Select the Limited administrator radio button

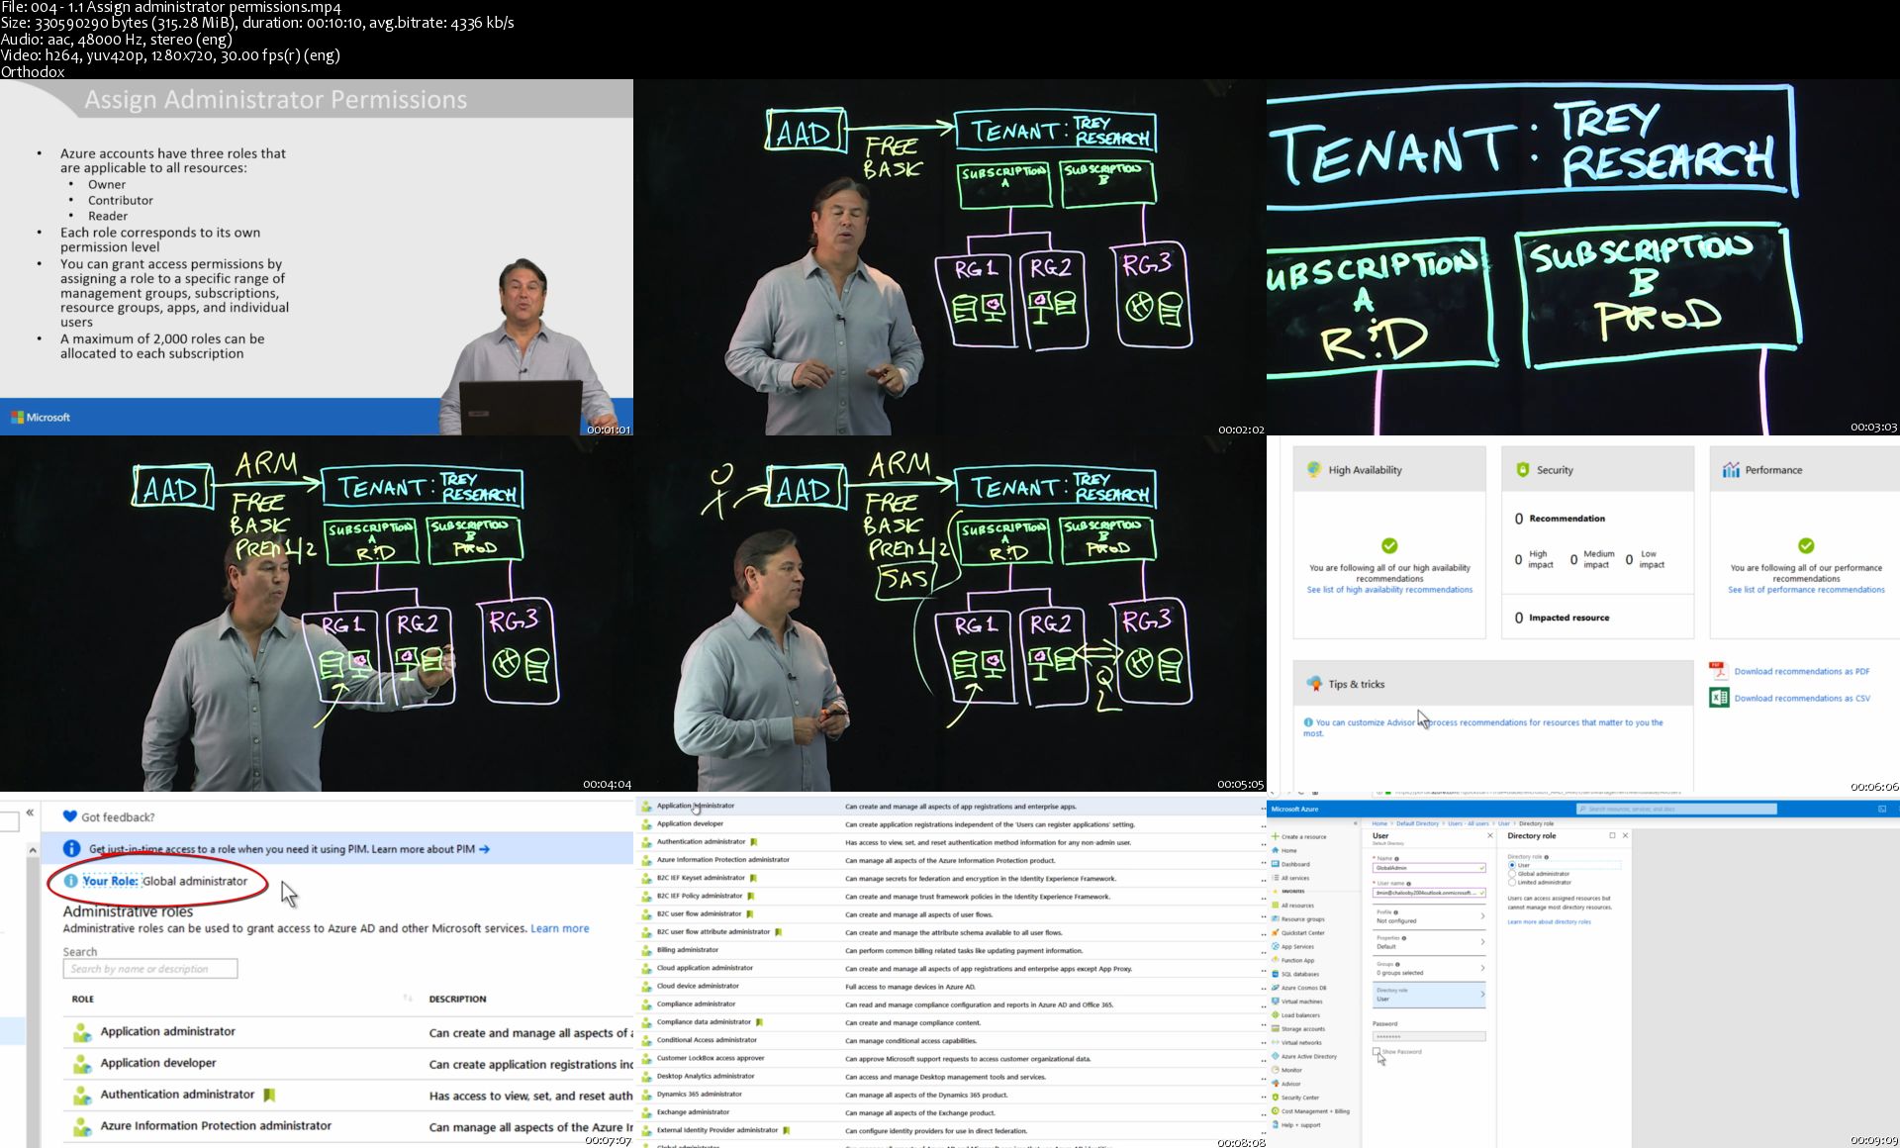1512,882
